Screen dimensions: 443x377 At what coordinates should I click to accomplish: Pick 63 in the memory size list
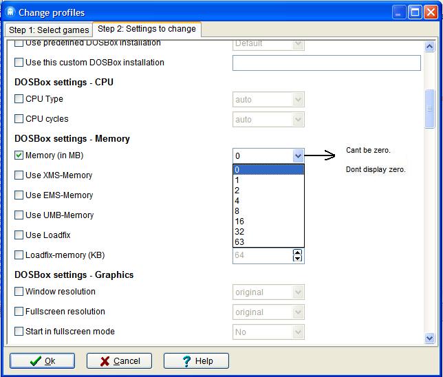pos(238,242)
